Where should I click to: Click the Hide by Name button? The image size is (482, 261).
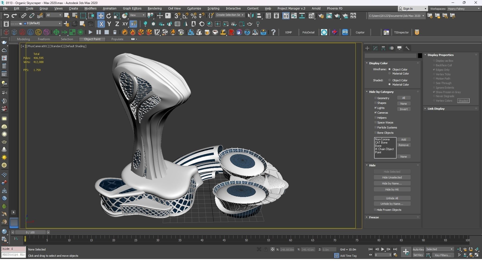392,183
